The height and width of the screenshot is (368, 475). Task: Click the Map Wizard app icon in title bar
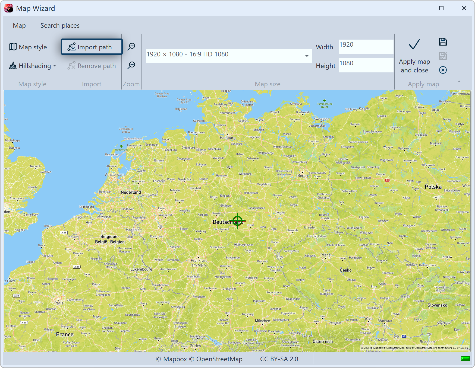click(9, 8)
